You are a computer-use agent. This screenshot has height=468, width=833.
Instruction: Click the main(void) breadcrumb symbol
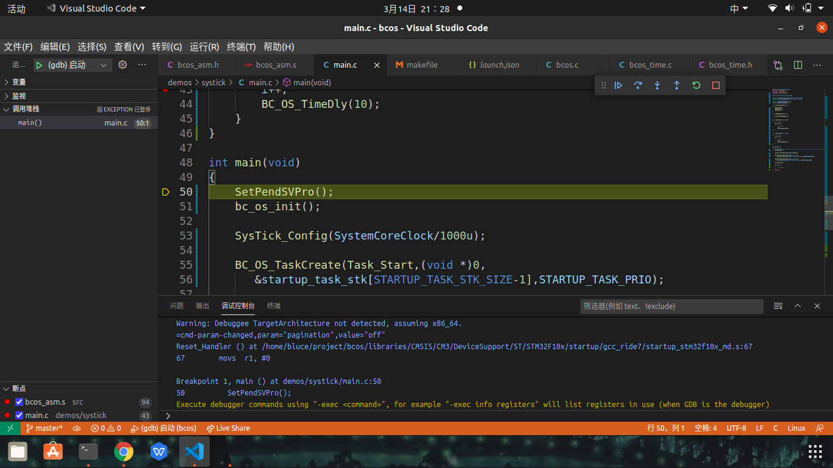[307, 82]
